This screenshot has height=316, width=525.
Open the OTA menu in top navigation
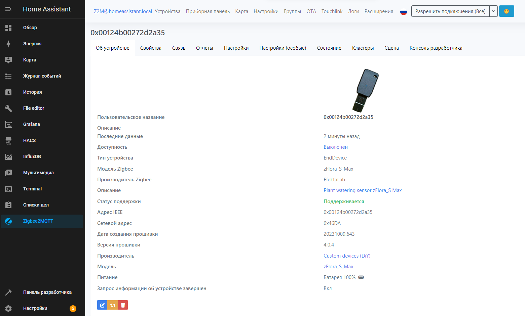(x=311, y=11)
